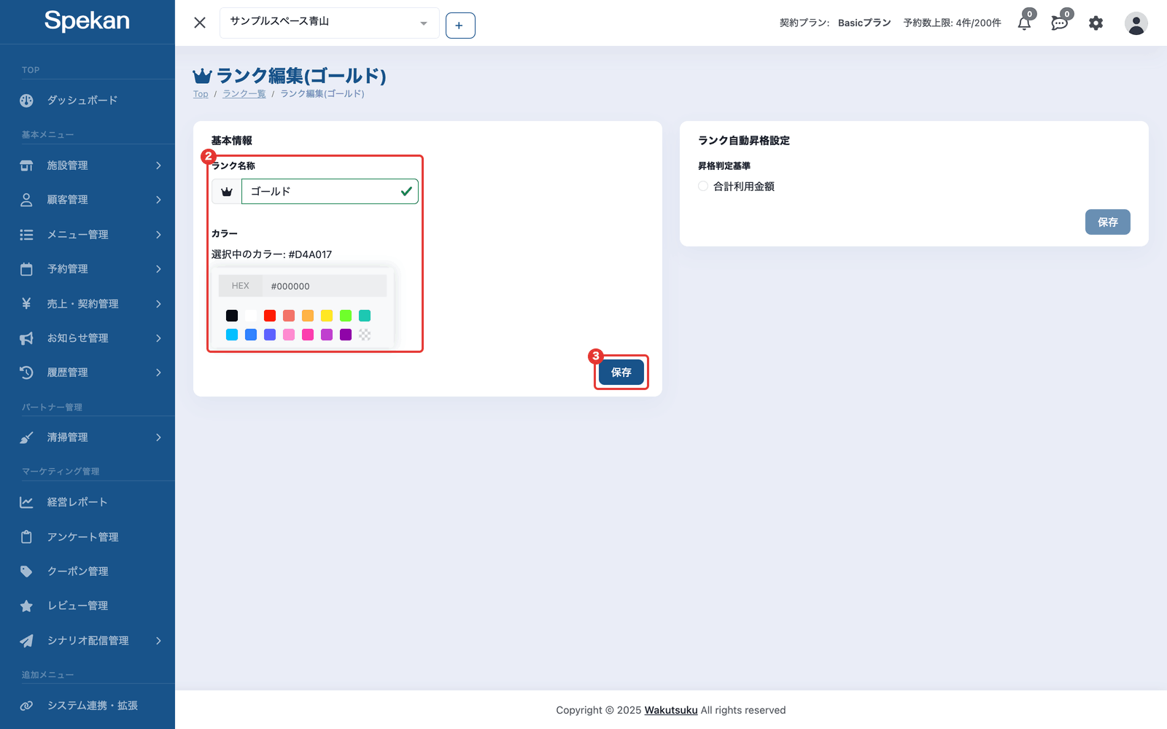Image resolution: width=1167 pixels, height=729 pixels.
Task: Follow the ランク一覧 breadcrumb link
Action: [x=244, y=94]
